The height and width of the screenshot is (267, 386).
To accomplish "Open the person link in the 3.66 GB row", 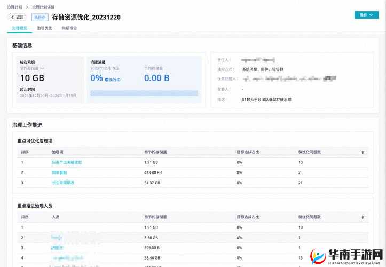I will tap(57, 238).
